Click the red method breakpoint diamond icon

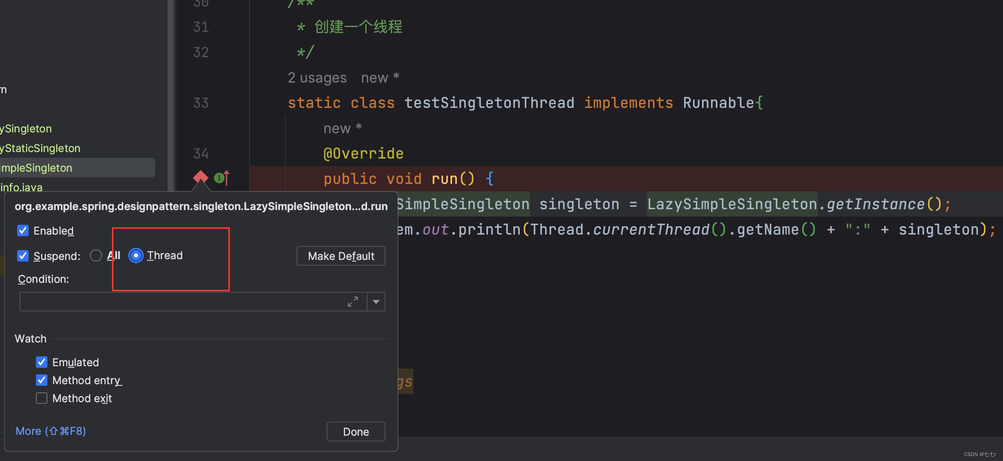point(200,177)
